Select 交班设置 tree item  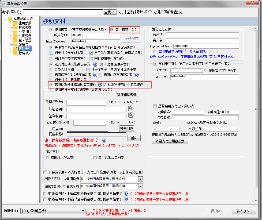click(25, 36)
